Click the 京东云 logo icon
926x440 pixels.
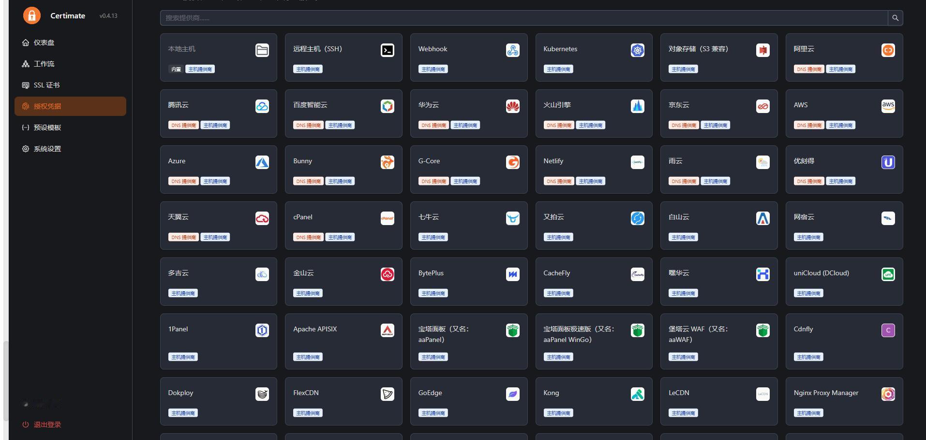click(x=763, y=106)
